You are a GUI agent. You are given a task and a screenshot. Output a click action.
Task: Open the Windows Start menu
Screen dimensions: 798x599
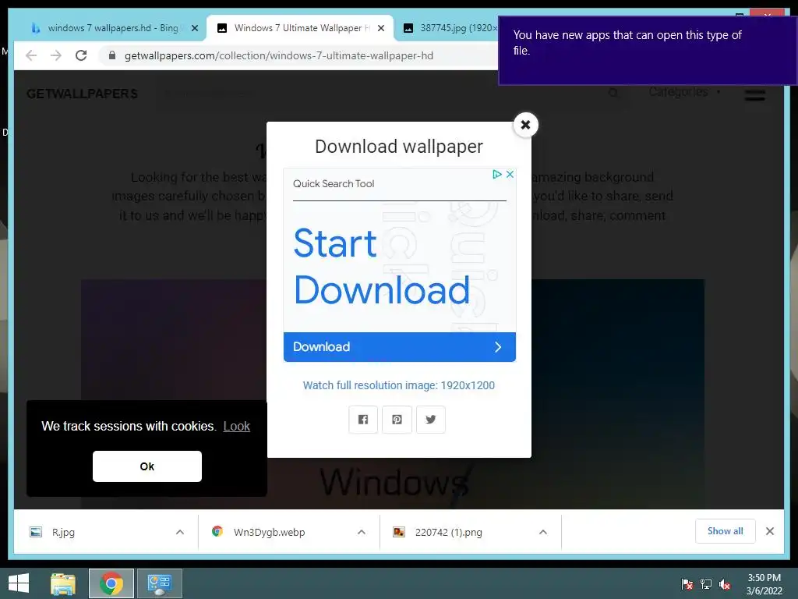pyautogui.click(x=19, y=583)
